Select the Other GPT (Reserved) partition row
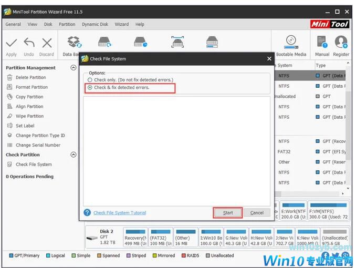 (311, 162)
